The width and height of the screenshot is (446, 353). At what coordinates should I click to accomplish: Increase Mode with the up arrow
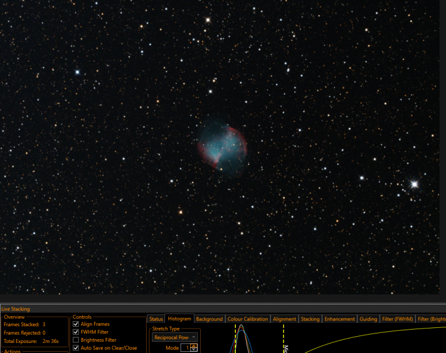194,346
